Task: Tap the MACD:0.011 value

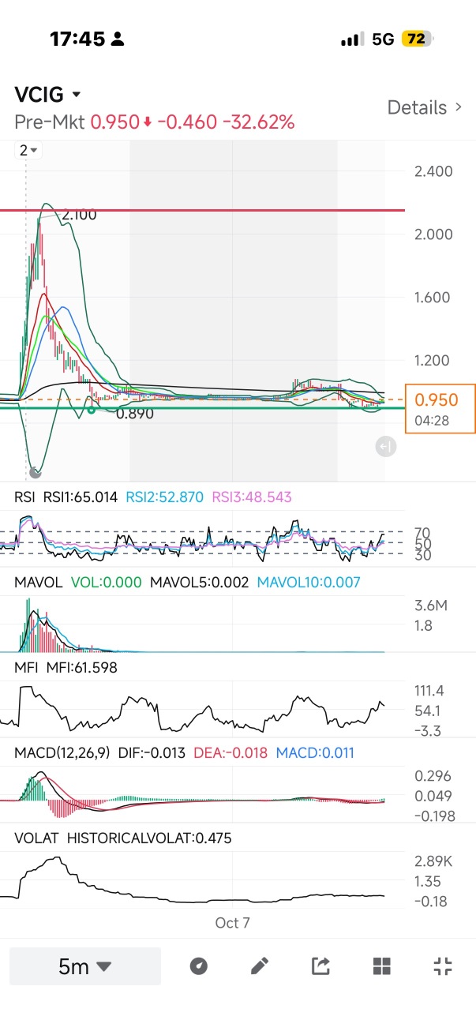Action: [317, 753]
